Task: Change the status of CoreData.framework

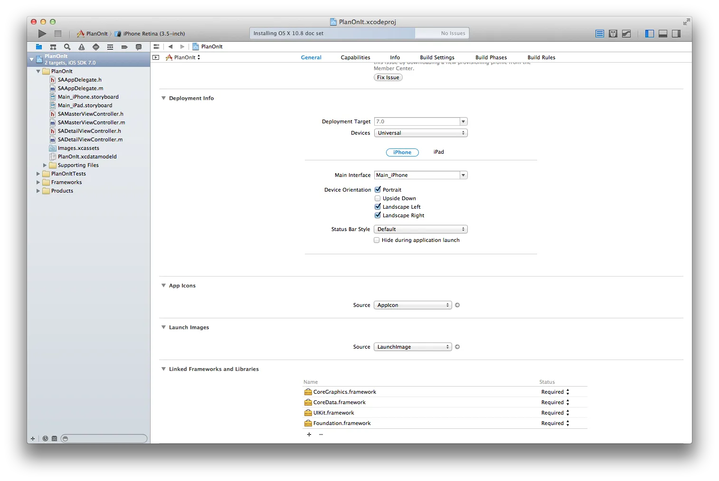Action: (x=555, y=402)
